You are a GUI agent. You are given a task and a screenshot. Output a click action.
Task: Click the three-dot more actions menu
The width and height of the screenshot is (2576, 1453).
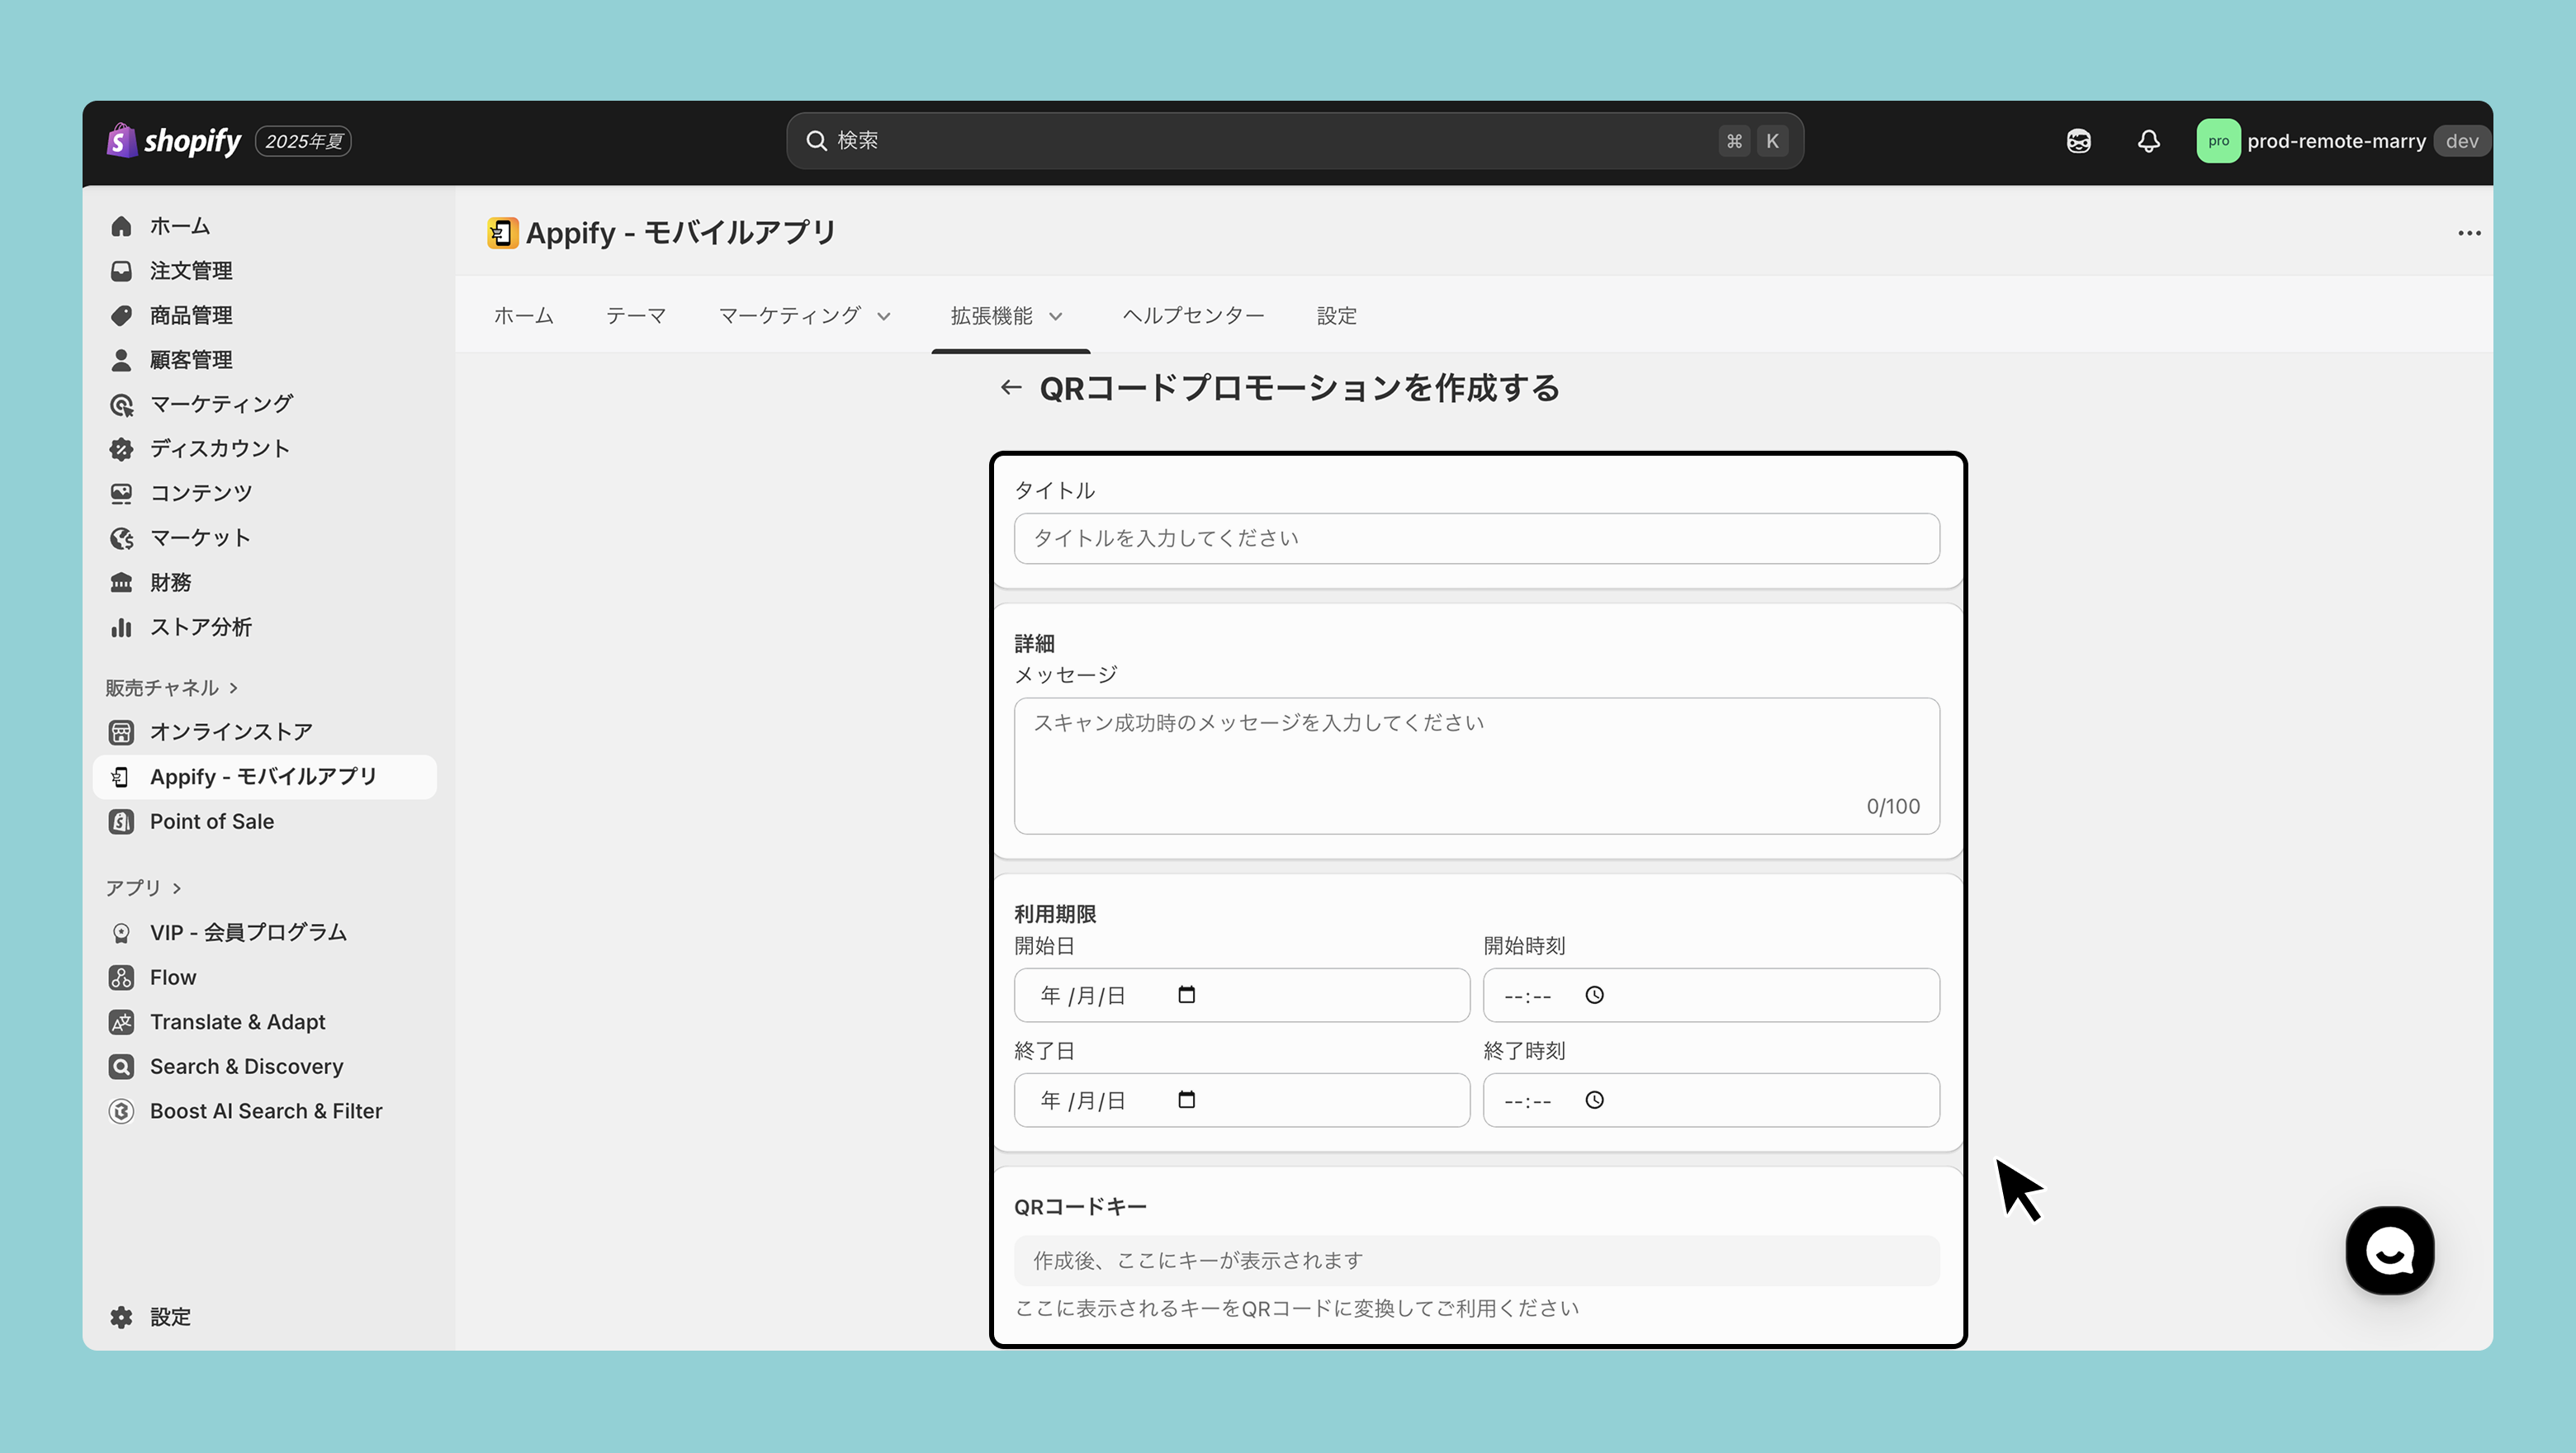pos(2469,233)
